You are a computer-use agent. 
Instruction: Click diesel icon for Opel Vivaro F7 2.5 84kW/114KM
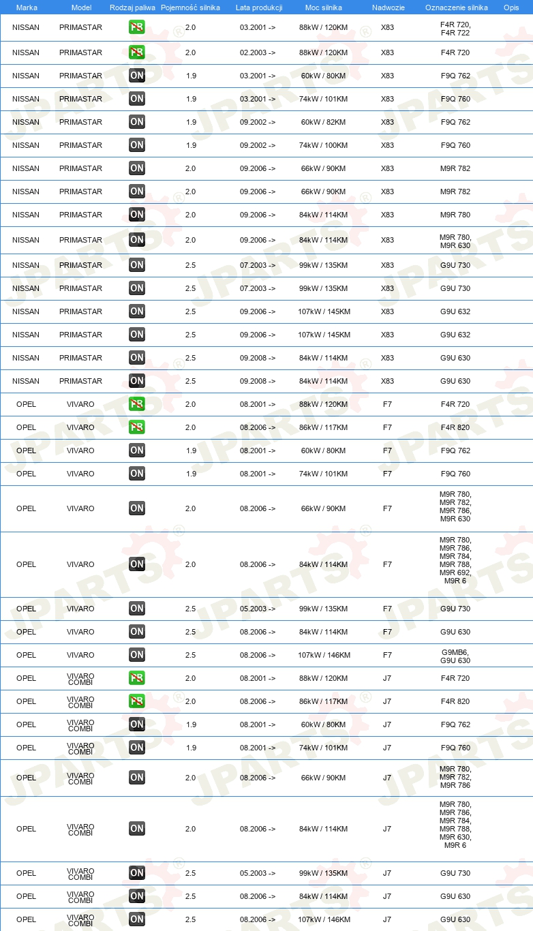137,632
